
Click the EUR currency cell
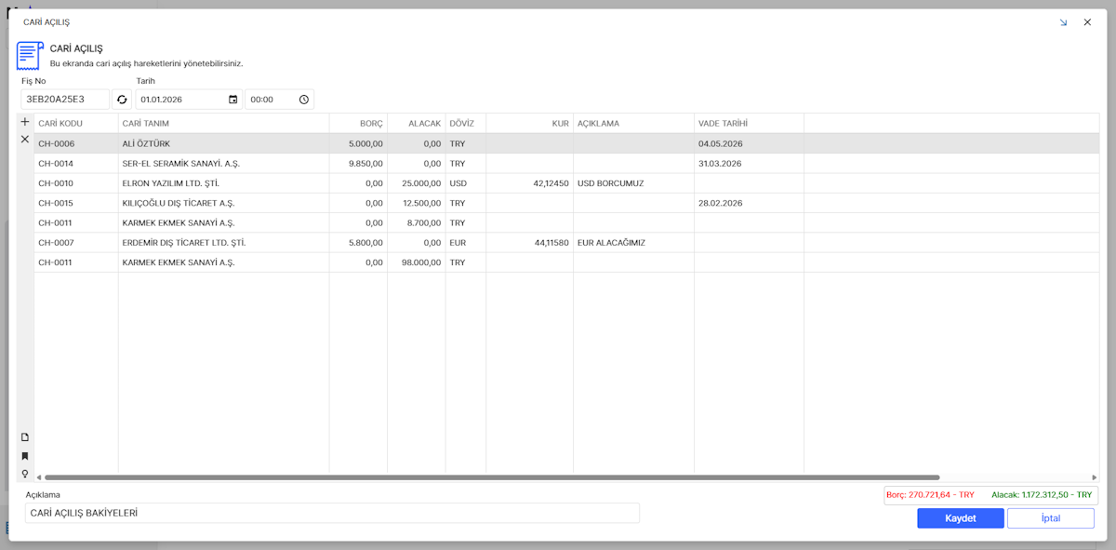tap(465, 243)
